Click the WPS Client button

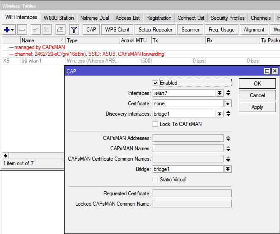[117, 30]
